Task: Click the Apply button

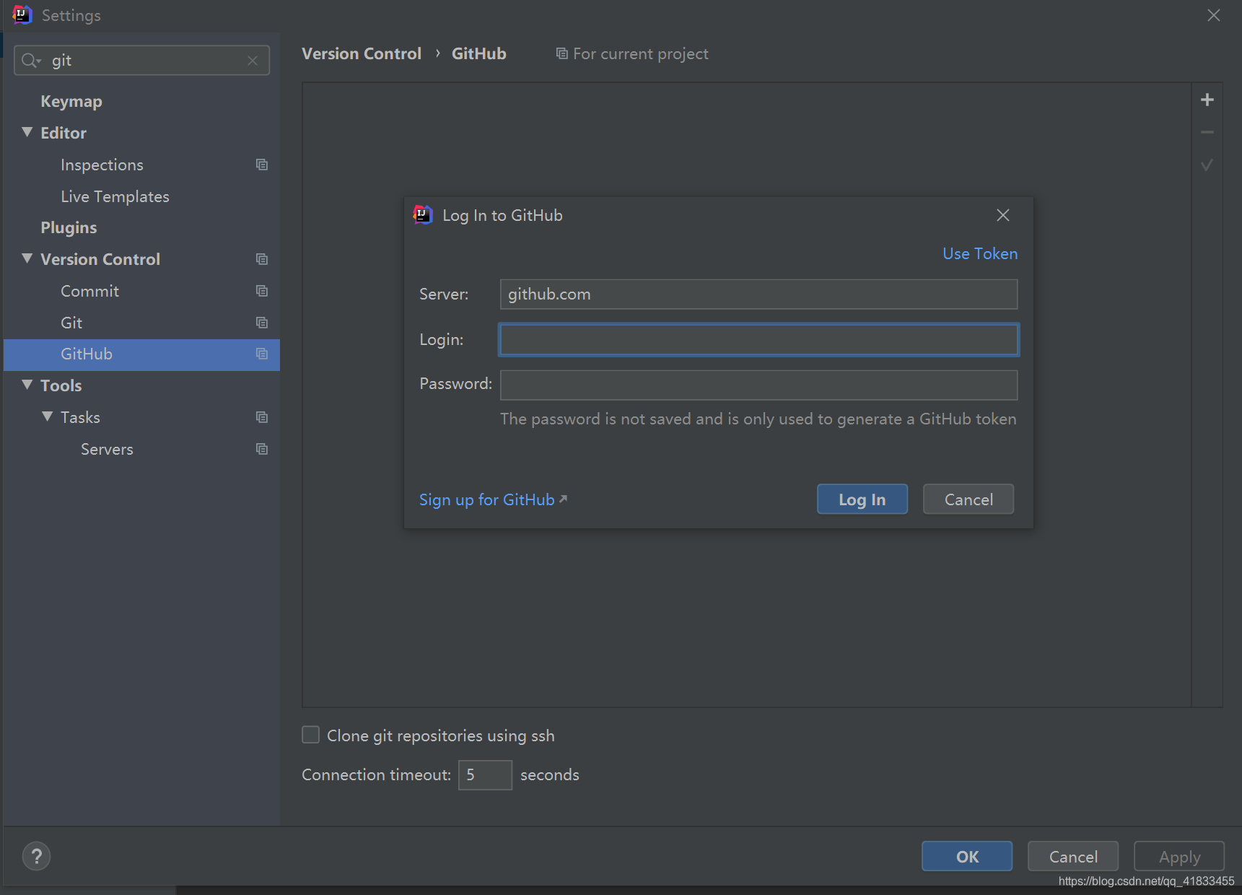Action: tap(1179, 857)
